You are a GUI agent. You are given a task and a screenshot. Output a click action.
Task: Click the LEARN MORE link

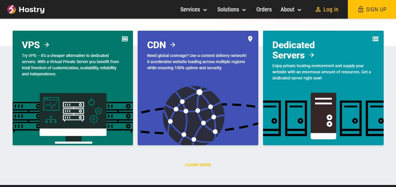pos(198,165)
